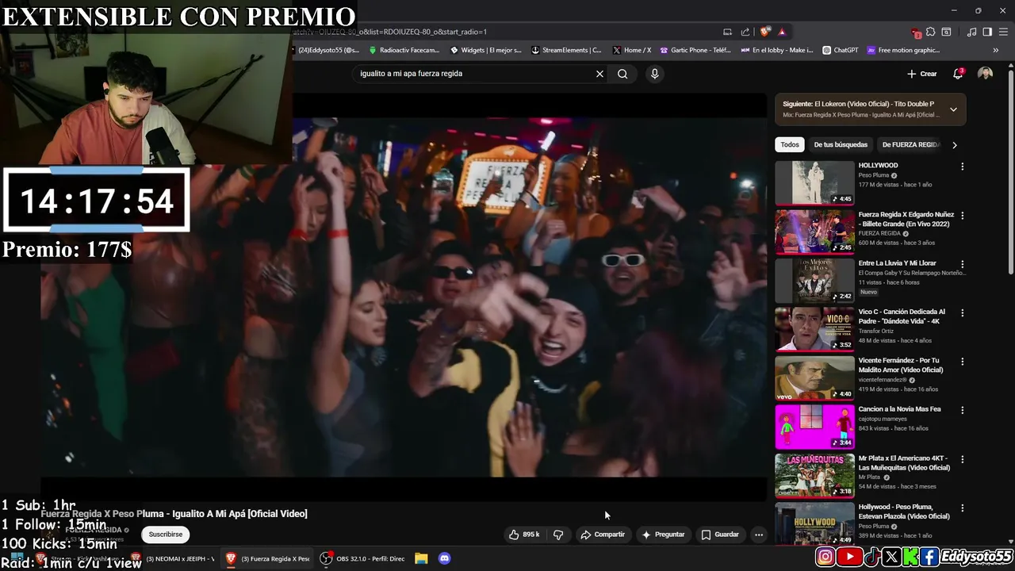The image size is (1015, 571).
Task: Select the De FUERZA REGIDA filter chip
Action: (910, 144)
